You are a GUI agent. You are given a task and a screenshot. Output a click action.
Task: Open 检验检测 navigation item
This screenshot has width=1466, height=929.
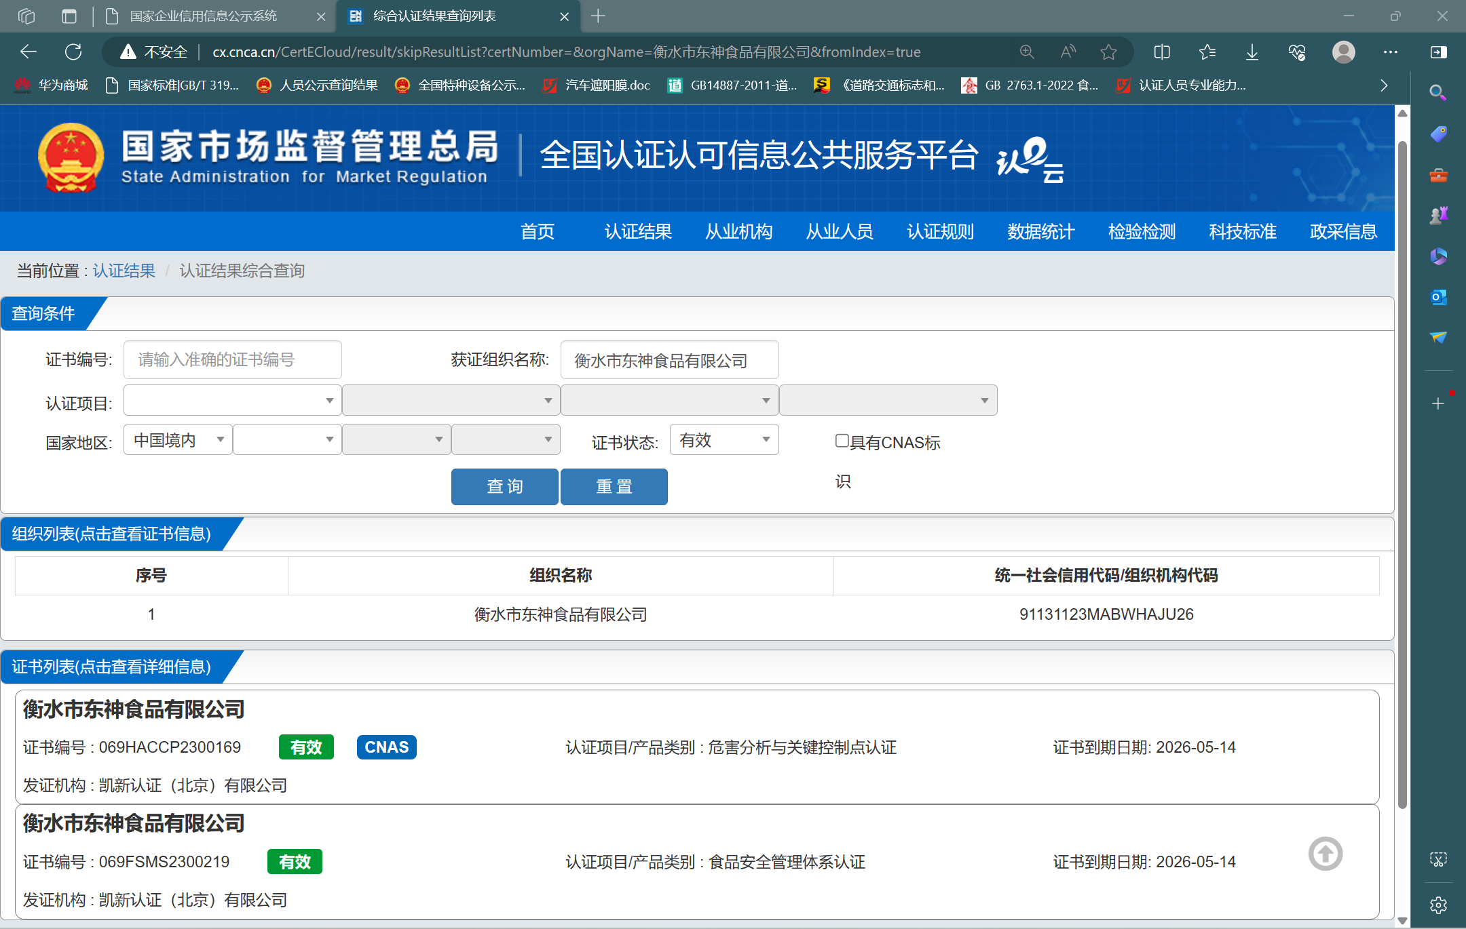[1142, 232]
